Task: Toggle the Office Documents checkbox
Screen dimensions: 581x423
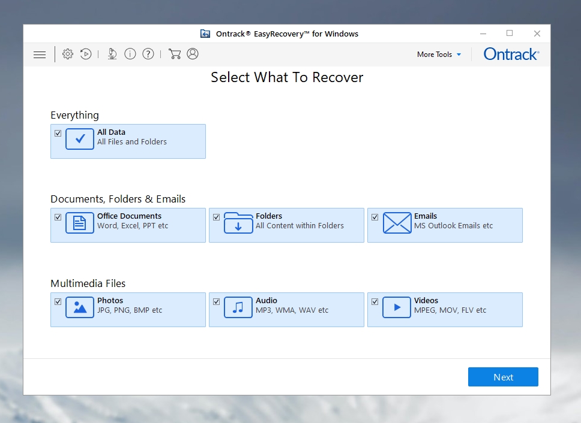Action: (58, 217)
